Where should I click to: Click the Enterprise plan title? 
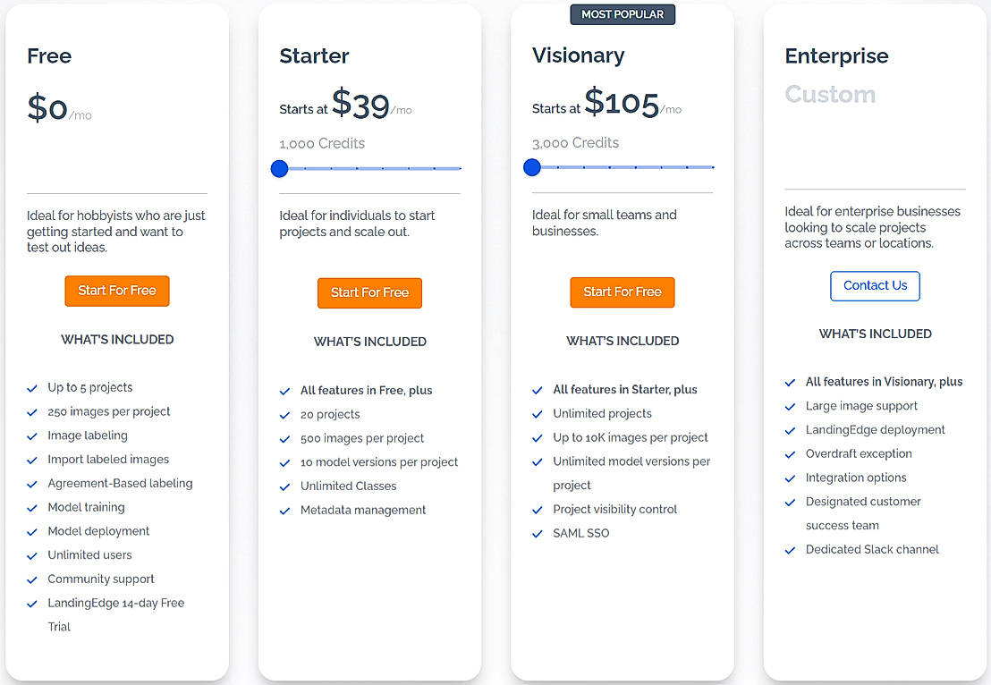pyautogui.click(x=836, y=55)
